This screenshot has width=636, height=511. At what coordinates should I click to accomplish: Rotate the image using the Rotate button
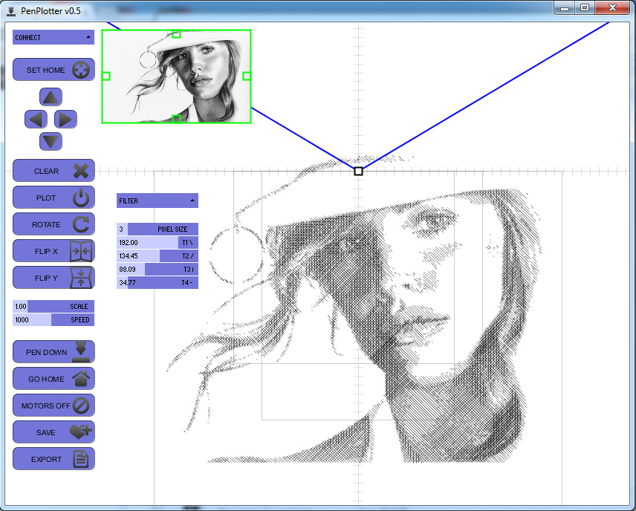click(x=53, y=224)
